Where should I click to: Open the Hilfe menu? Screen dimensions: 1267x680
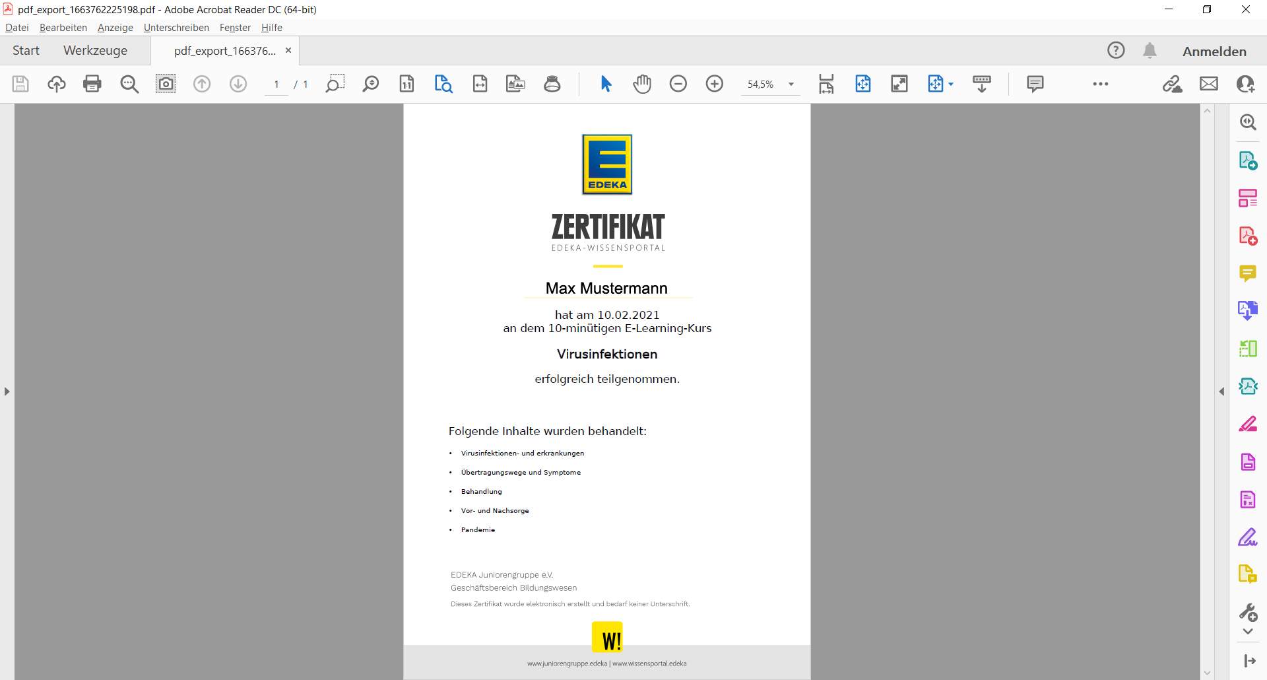(272, 27)
